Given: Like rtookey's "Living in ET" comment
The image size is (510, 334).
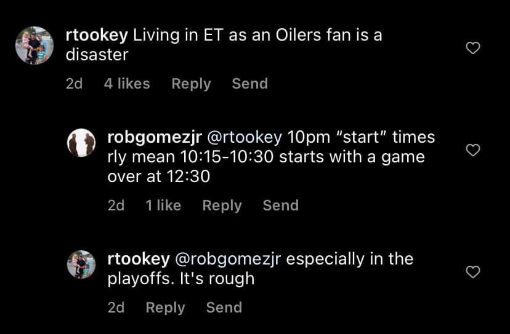Looking at the screenshot, I should (472, 48).
